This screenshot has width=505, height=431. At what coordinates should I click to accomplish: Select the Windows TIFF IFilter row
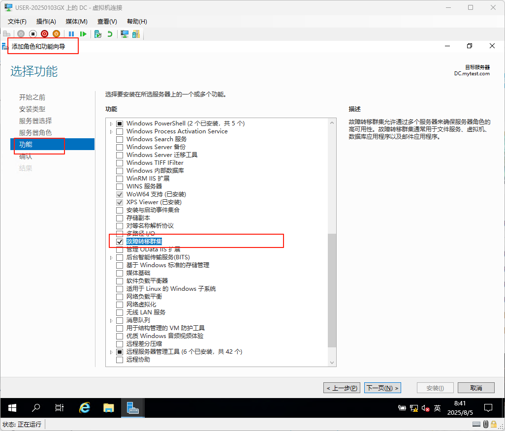pyautogui.click(x=155, y=163)
